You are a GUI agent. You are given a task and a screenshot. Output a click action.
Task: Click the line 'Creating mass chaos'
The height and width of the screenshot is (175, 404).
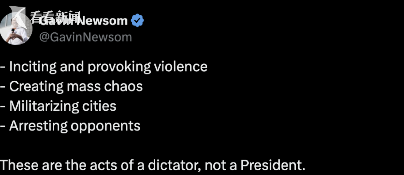pos(71,86)
